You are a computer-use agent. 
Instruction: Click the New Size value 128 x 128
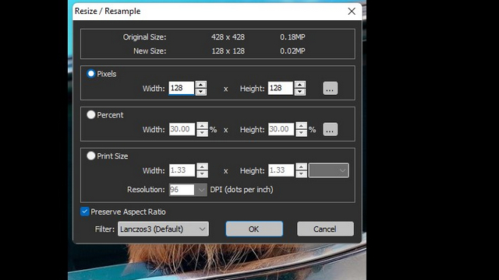point(228,51)
